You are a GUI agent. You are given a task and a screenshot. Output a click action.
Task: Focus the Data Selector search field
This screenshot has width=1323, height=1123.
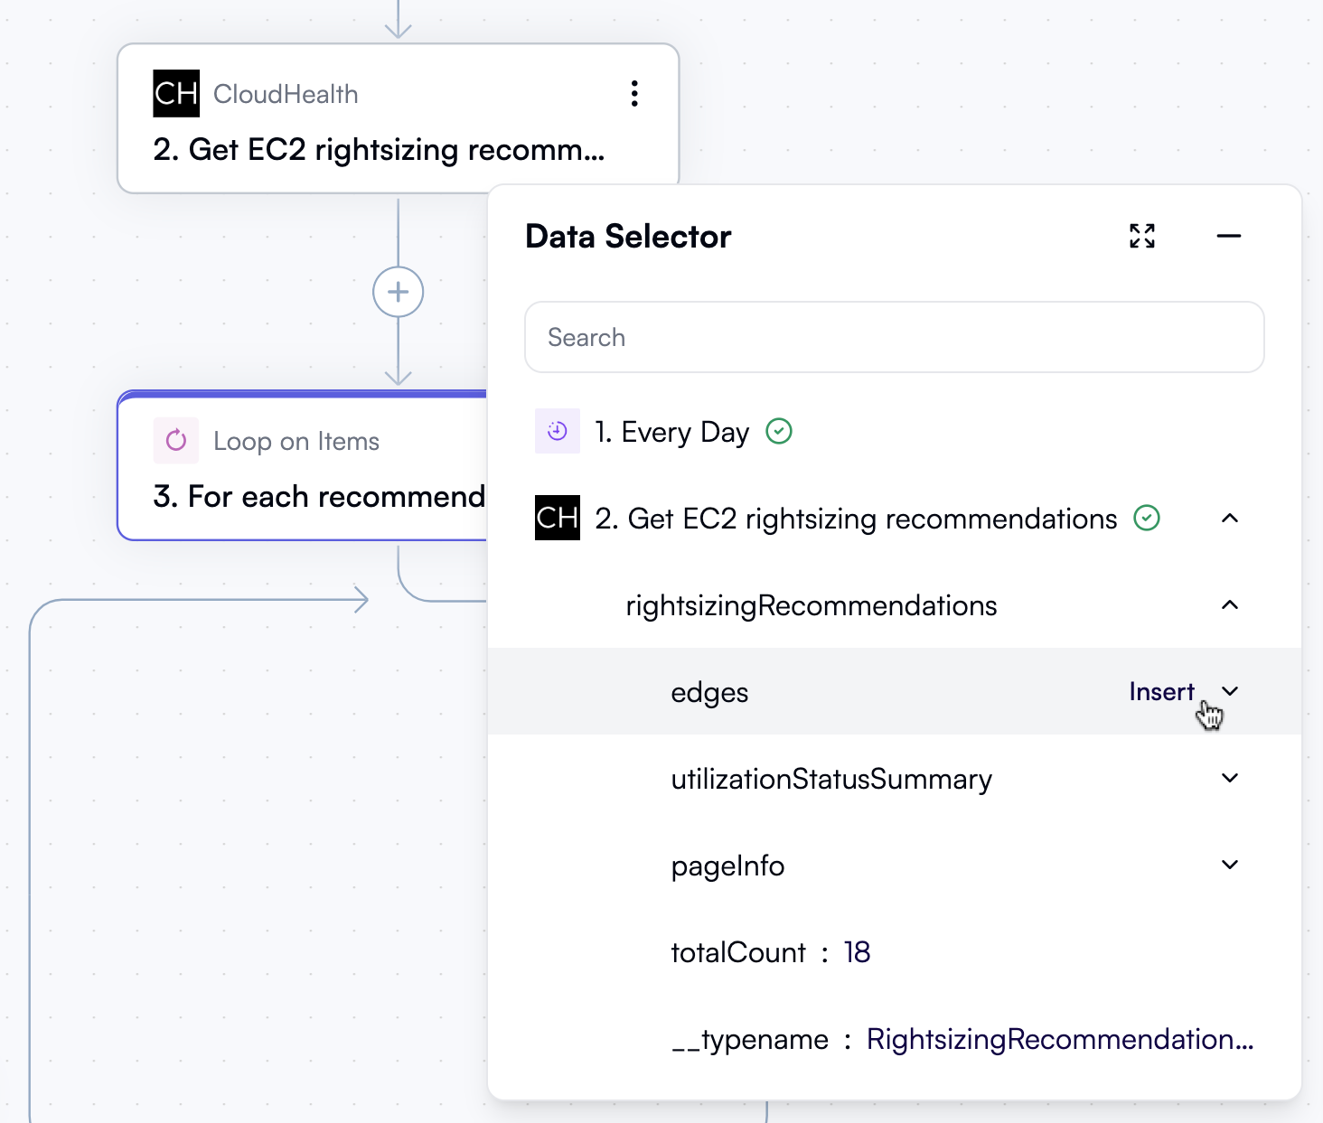click(895, 337)
